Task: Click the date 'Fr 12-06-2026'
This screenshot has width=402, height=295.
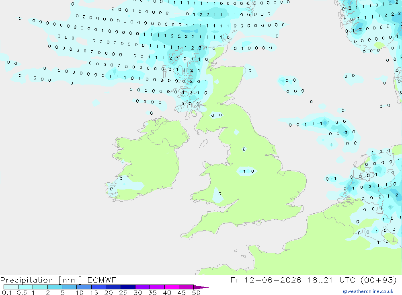Action: [x=266, y=280]
